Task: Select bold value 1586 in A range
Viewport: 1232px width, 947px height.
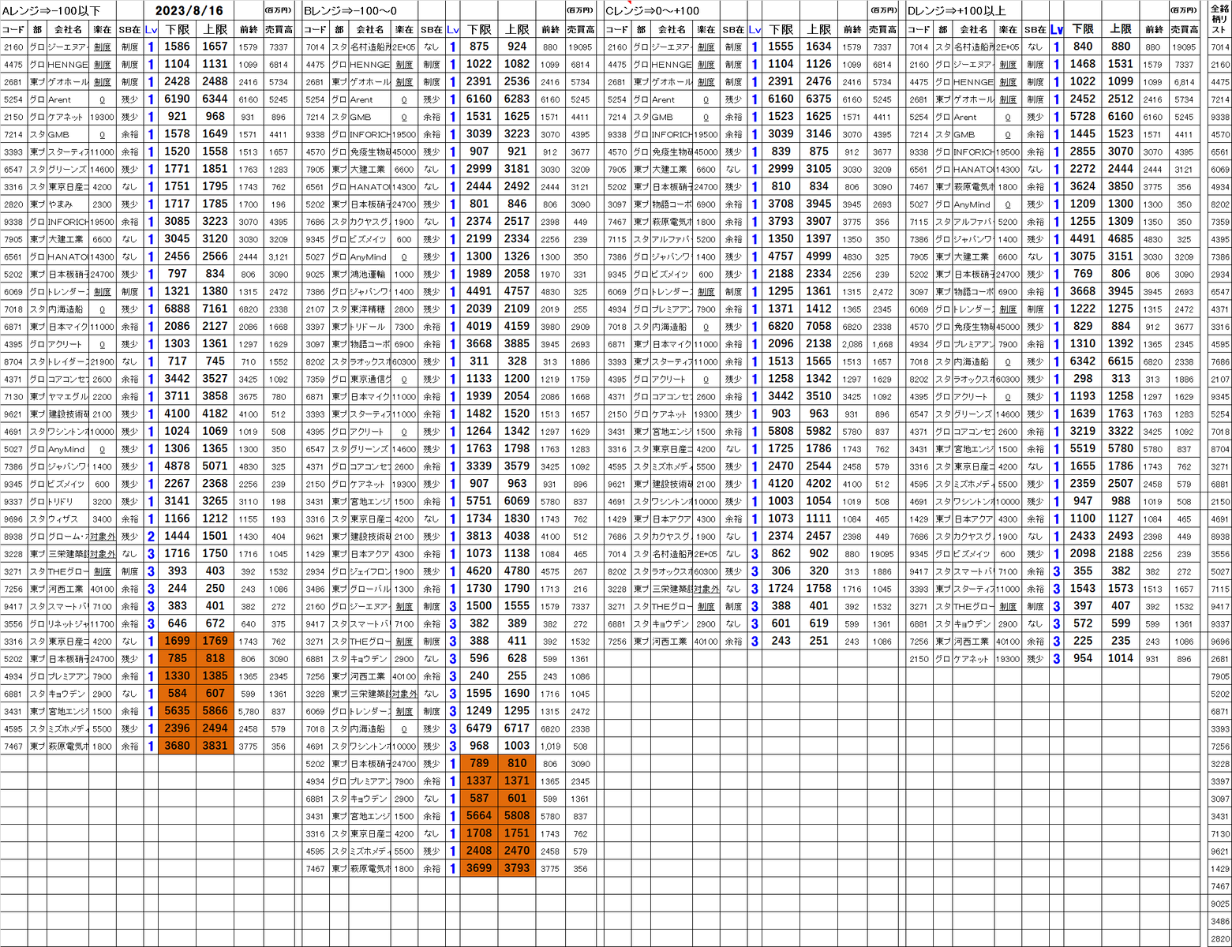Action: click(x=178, y=47)
